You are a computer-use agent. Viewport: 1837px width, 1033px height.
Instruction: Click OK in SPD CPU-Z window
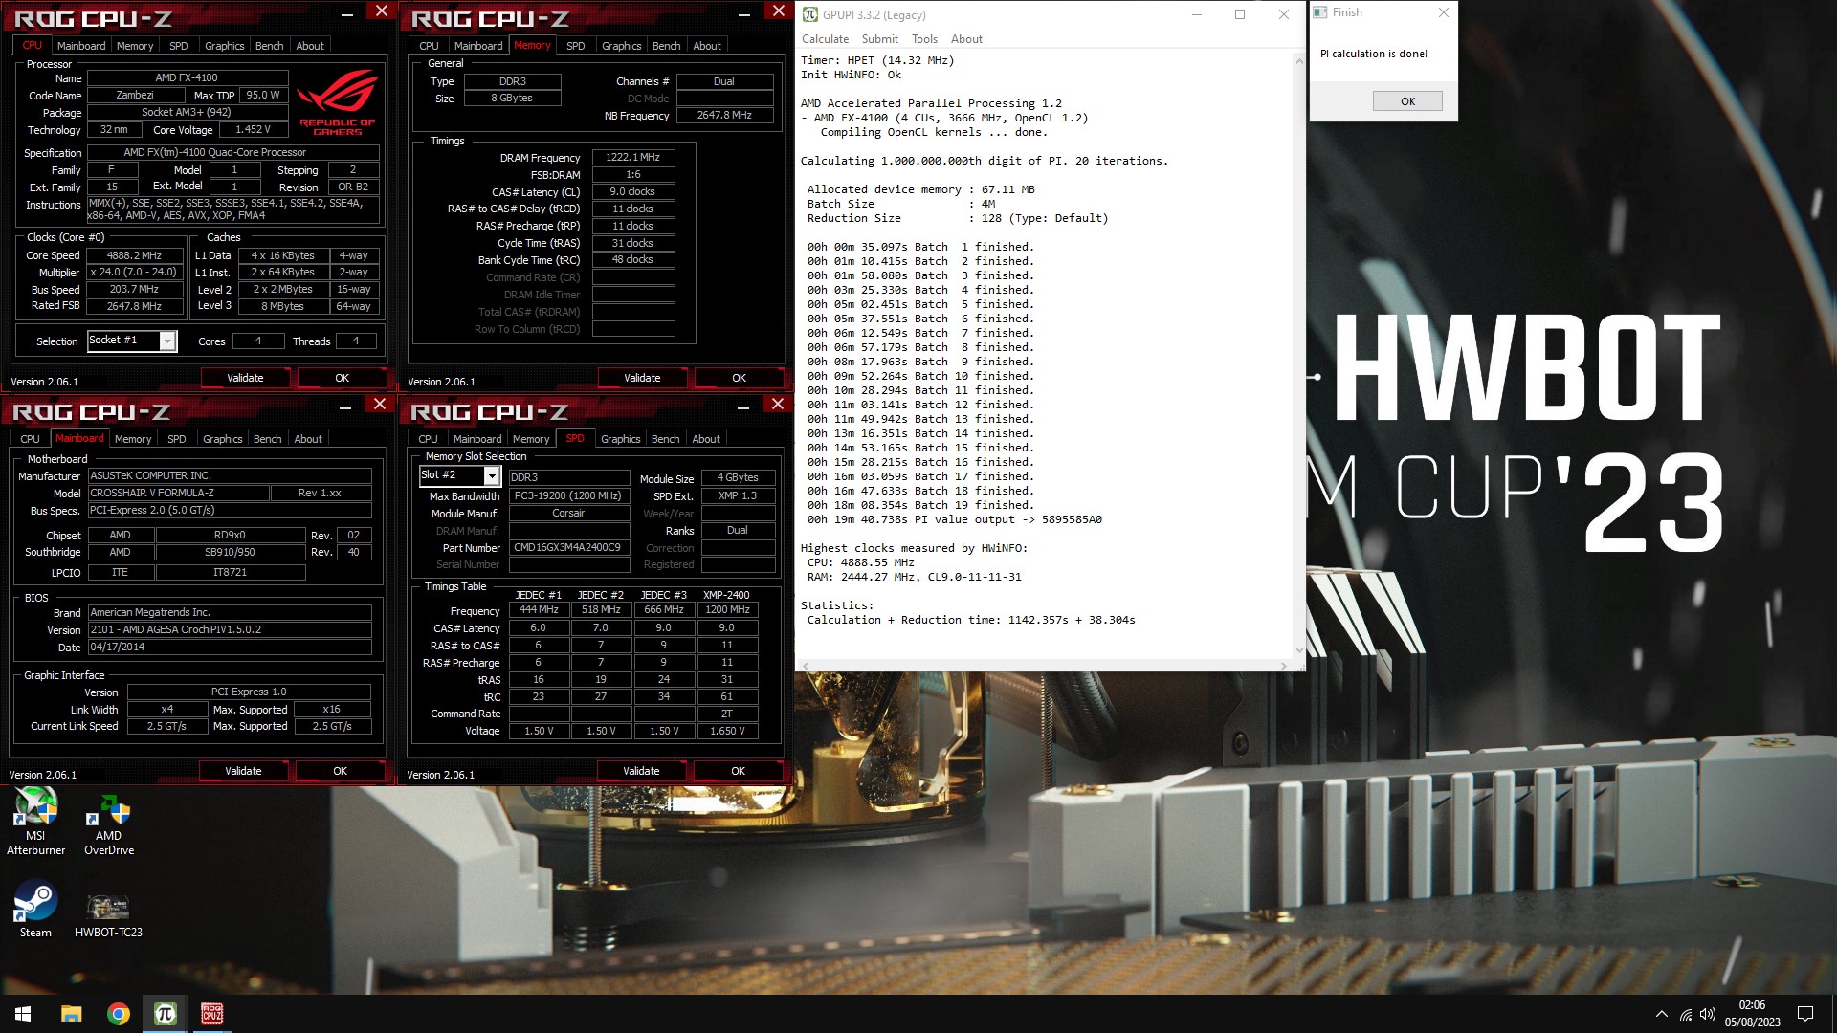(x=738, y=771)
